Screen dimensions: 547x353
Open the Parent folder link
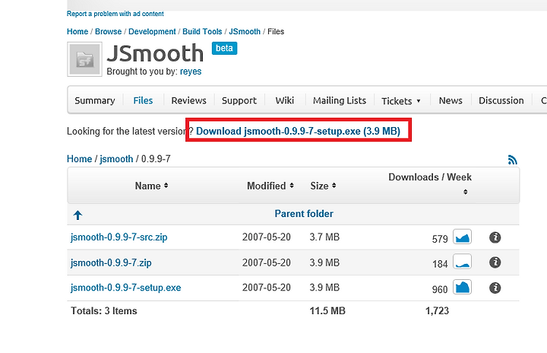click(304, 214)
